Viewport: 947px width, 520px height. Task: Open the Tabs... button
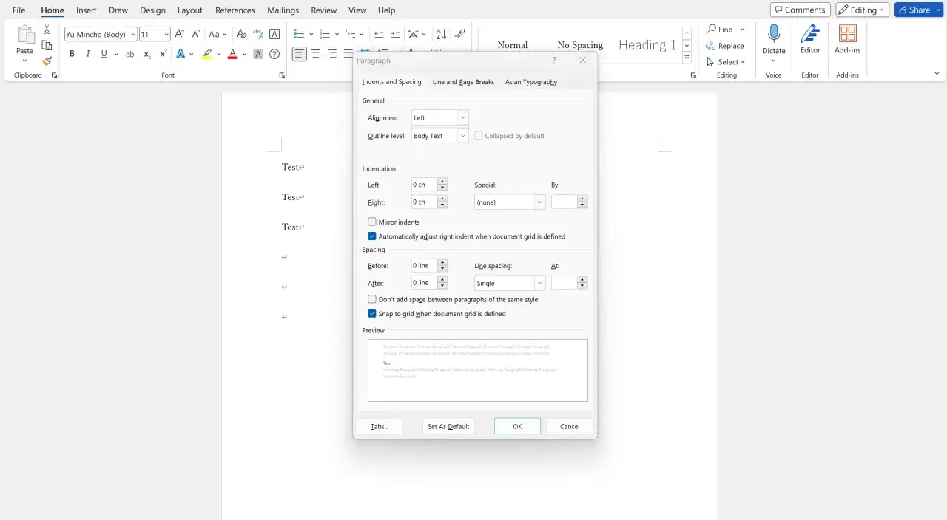point(380,426)
